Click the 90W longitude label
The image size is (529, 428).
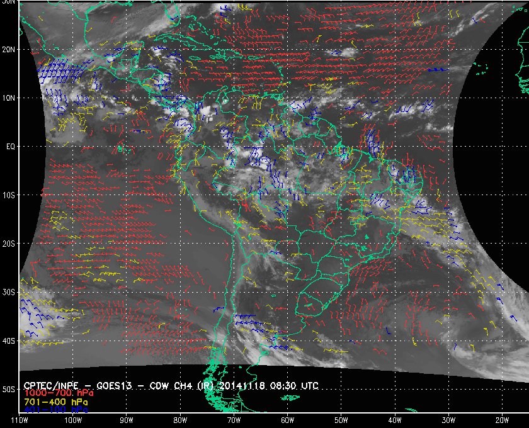tap(127, 420)
